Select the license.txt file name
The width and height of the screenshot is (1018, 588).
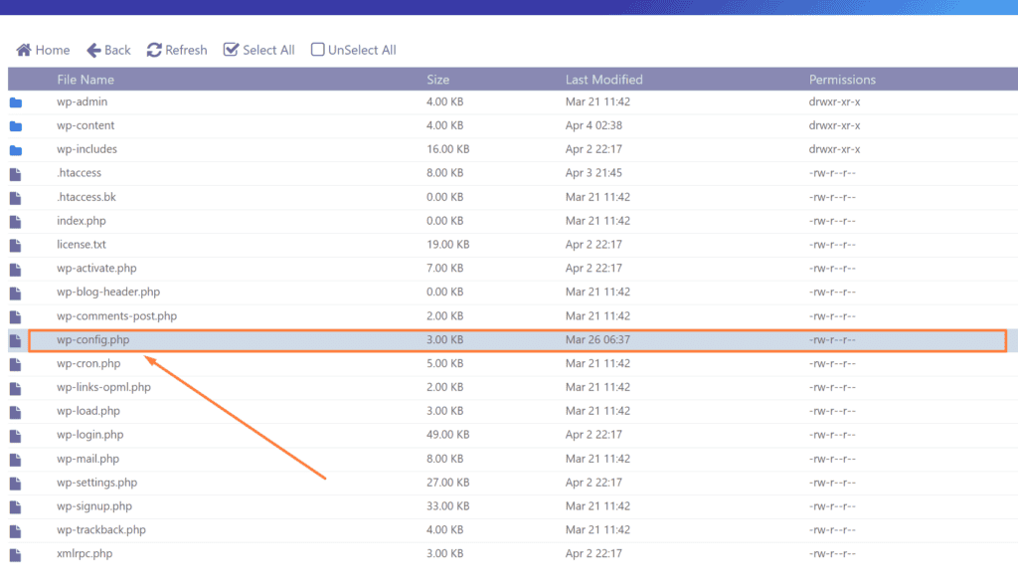[82, 245]
